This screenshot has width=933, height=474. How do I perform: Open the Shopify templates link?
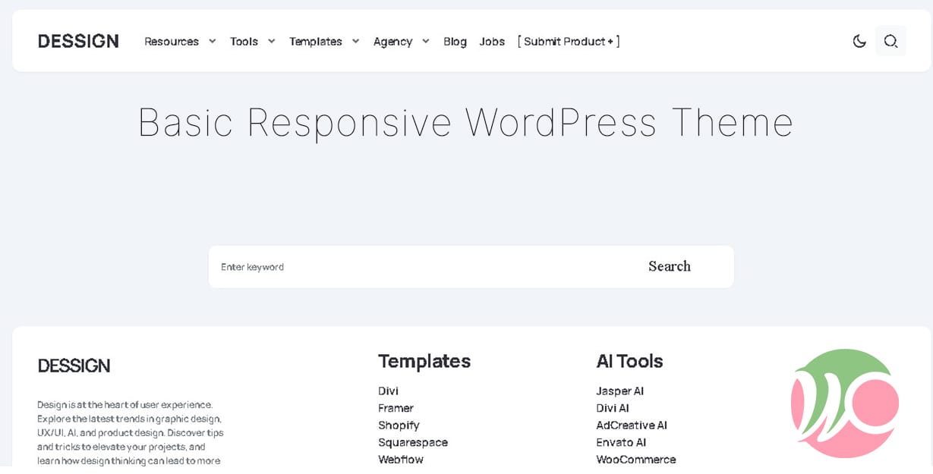[399, 425]
